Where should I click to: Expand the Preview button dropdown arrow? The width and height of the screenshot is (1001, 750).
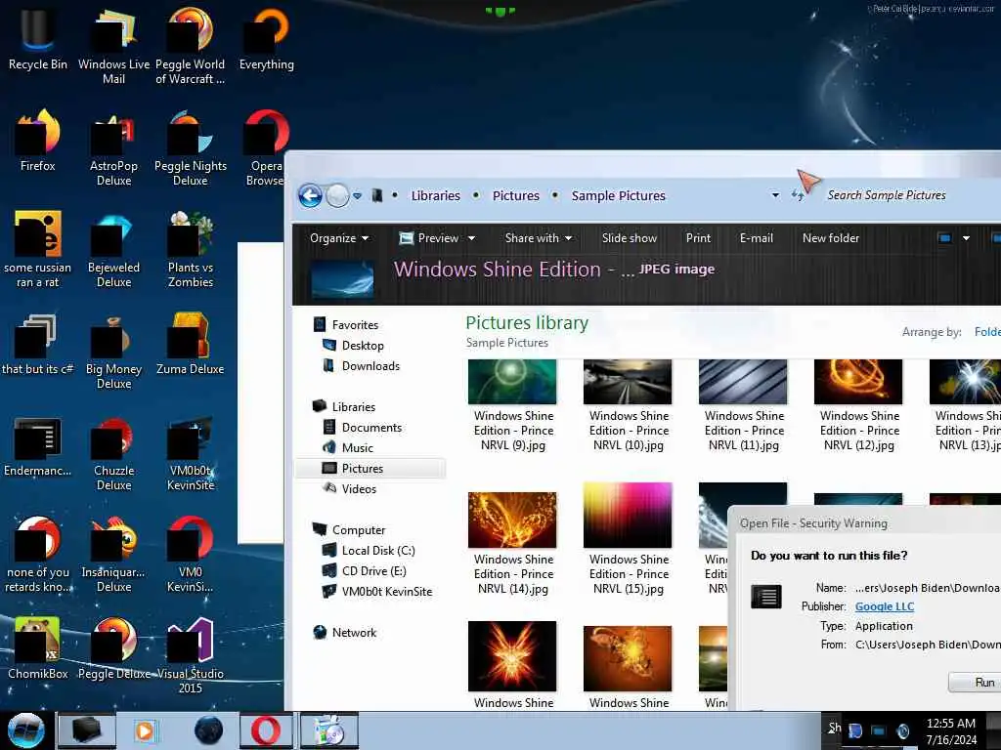[472, 238]
